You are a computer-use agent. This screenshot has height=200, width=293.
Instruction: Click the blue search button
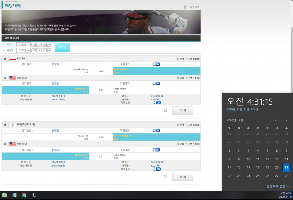click(x=62, y=48)
